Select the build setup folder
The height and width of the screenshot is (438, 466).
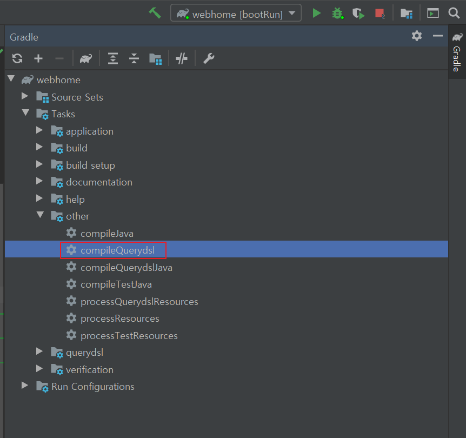(x=90, y=165)
